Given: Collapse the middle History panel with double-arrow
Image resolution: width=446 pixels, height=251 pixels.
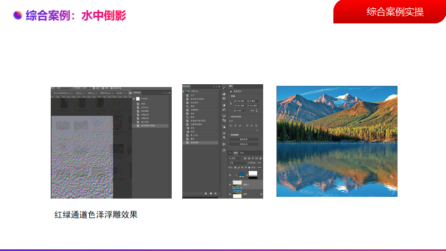Looking at the screenshot, I should 214,86.
